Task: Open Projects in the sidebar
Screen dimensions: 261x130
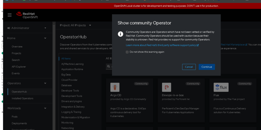Action: click(x=16, y=53)
